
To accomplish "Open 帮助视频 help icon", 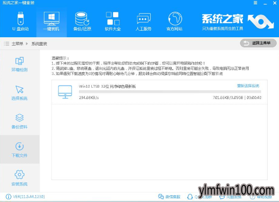I will pos(252,197).
